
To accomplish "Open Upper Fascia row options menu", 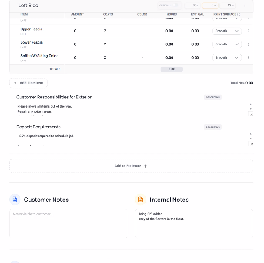I will pos(248,31).
